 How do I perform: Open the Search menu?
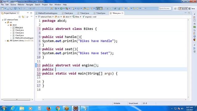pyautogui.click(x=38, y=5)
